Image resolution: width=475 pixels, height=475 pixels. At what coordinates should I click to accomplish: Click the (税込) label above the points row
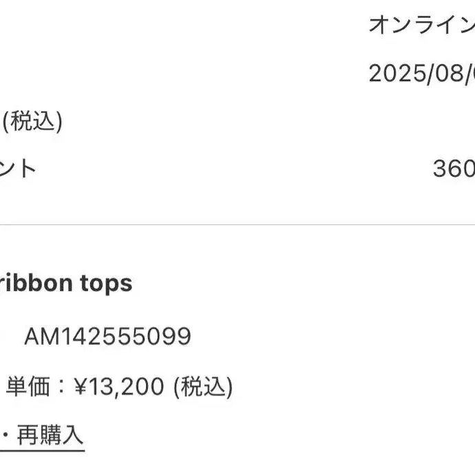point(32,121)
